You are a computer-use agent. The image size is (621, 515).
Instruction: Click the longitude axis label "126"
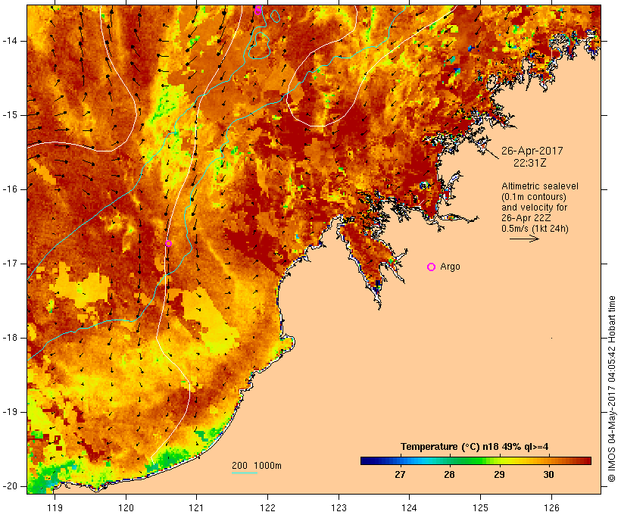click(551, 507)
